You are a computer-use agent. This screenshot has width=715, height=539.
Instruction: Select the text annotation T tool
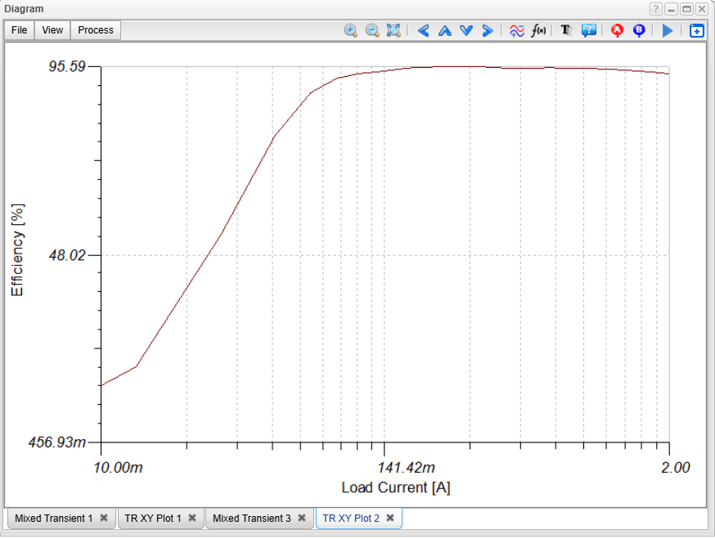(566, 30)
